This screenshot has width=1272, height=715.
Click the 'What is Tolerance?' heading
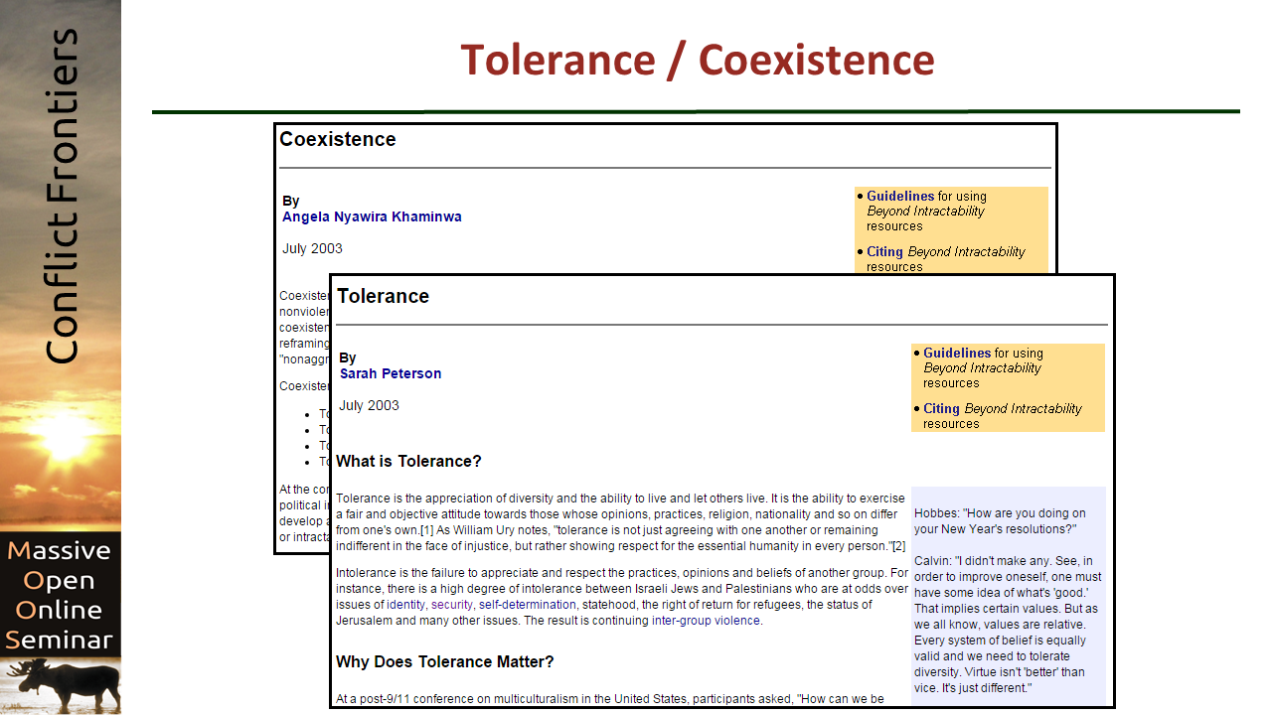(408, 461)
